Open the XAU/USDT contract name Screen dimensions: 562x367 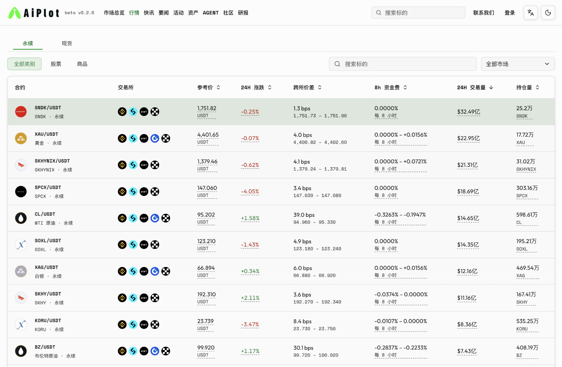(x=46, y=134)
